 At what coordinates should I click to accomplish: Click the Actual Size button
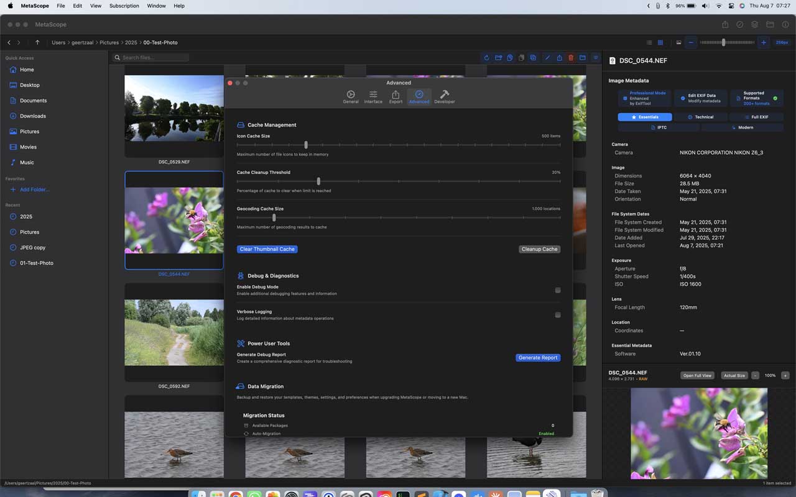point(734,376)
